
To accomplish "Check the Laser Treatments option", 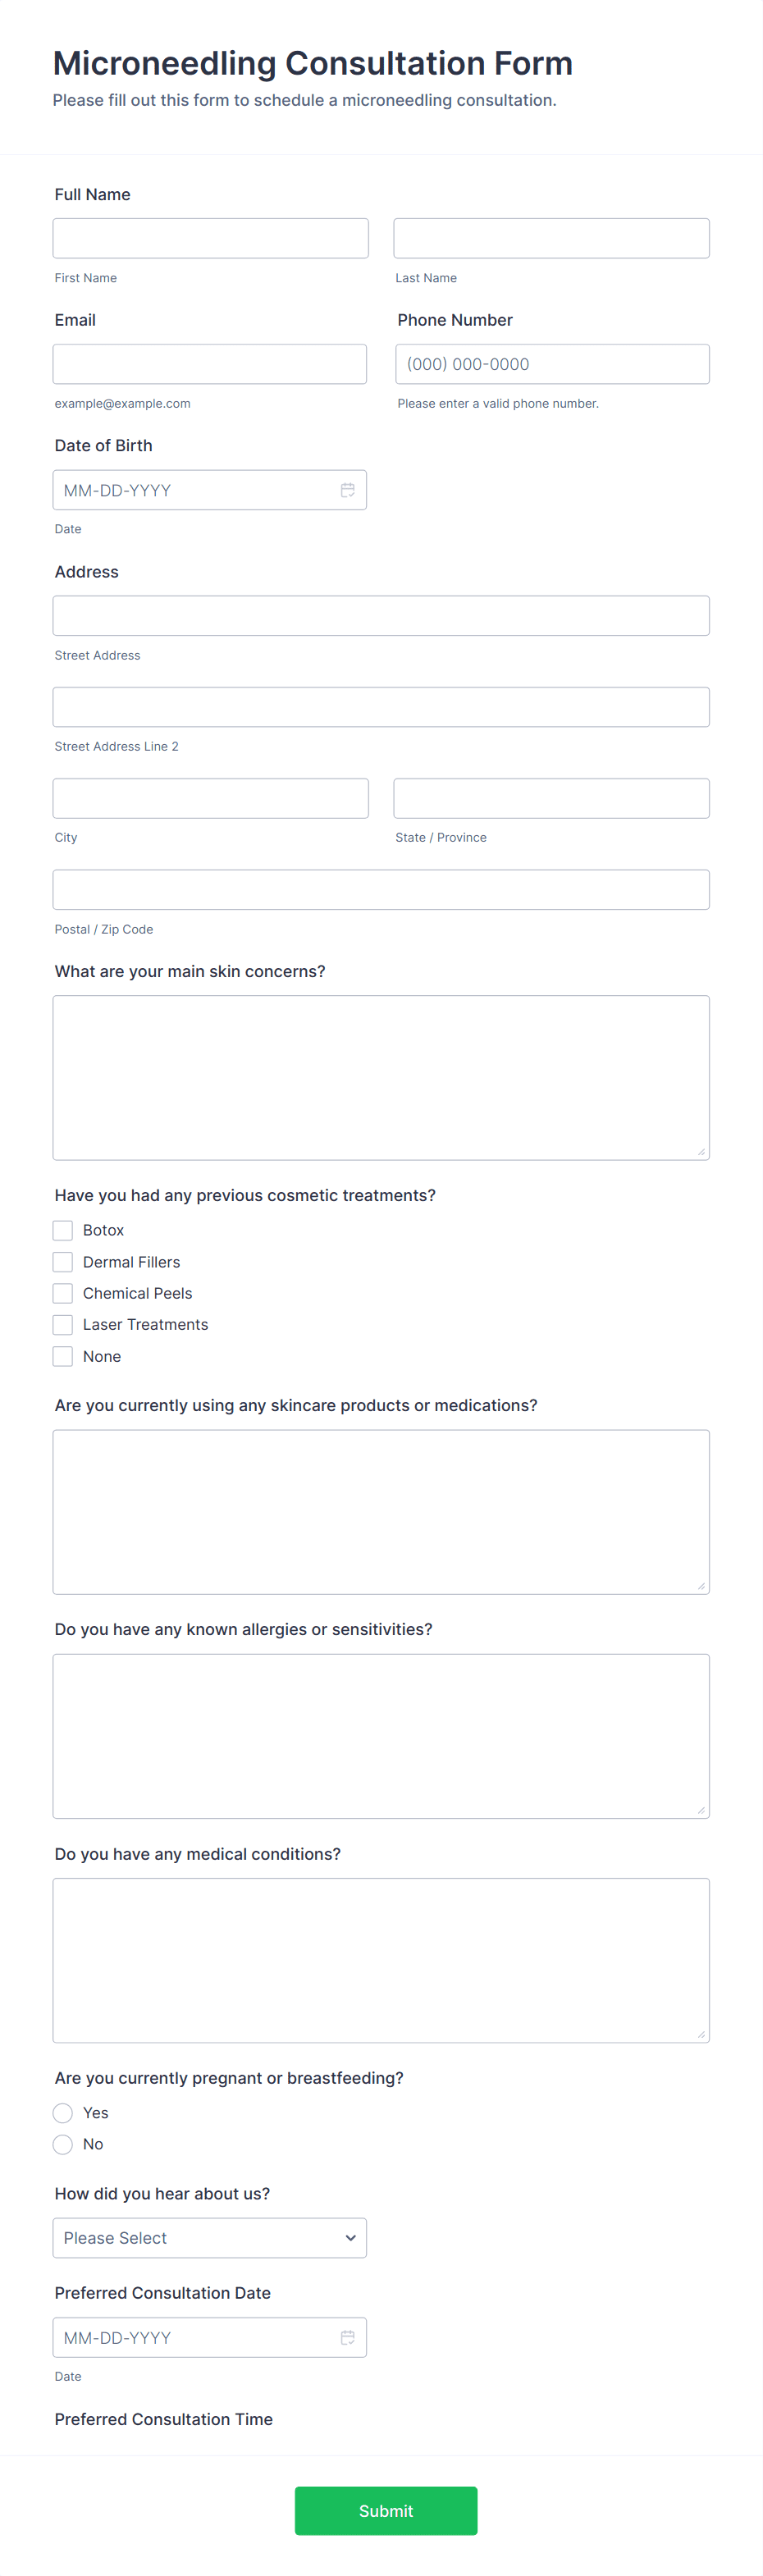I will coord(62,1324).
